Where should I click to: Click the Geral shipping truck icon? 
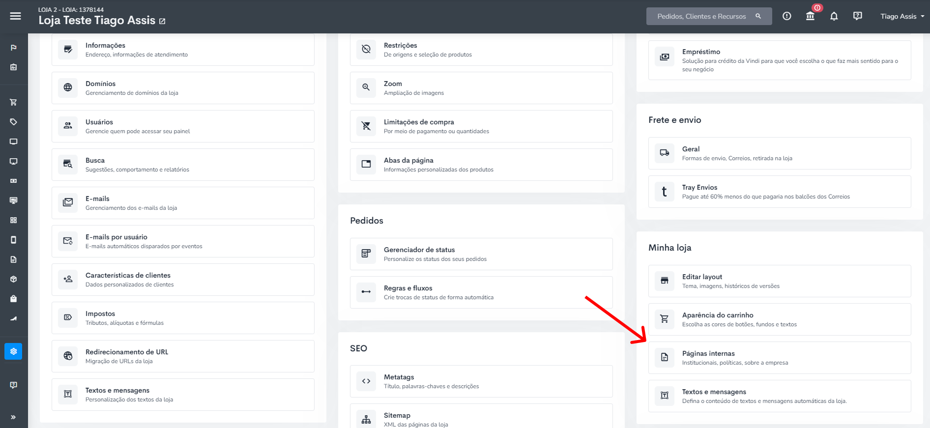pyautogui.click(x=665, y=153)
